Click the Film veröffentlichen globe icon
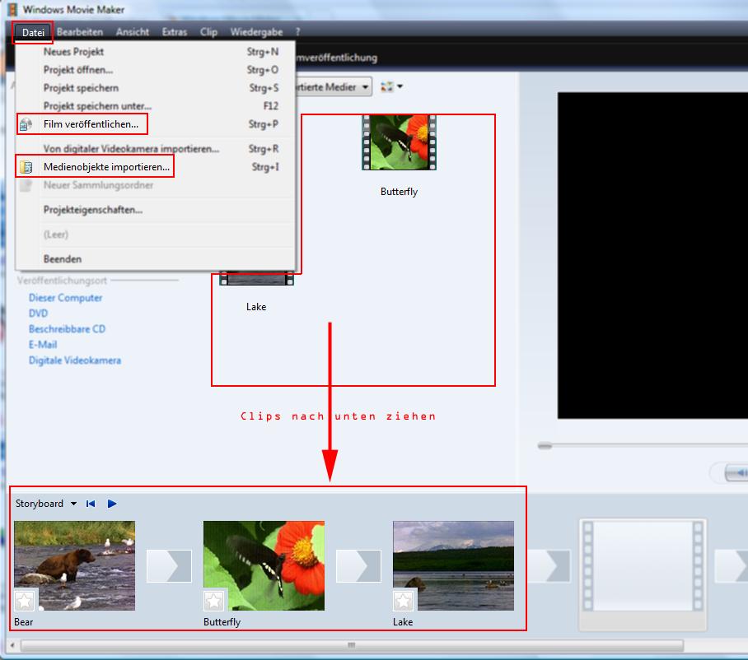The width and height of the screenshot is (748, 660). tap(26, 124)
